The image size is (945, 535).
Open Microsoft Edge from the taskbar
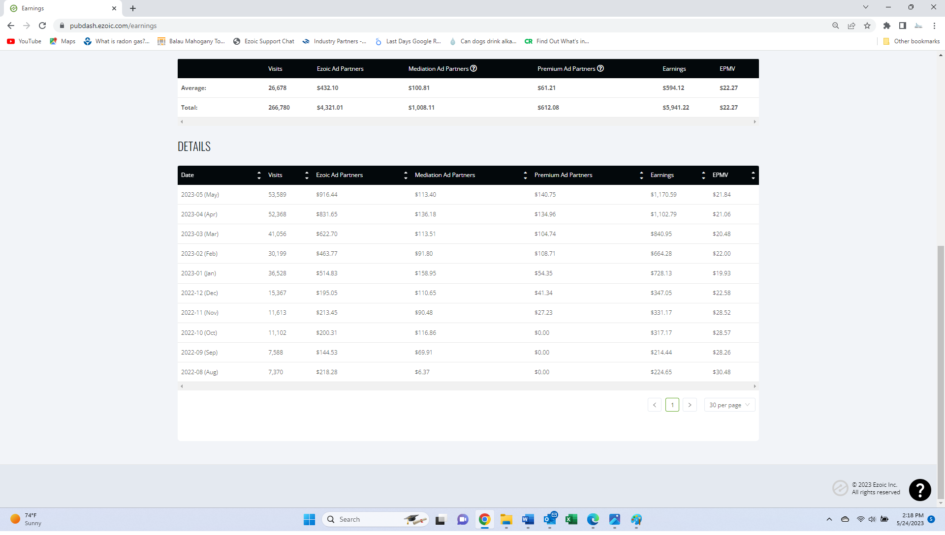(x=593, y=520)
